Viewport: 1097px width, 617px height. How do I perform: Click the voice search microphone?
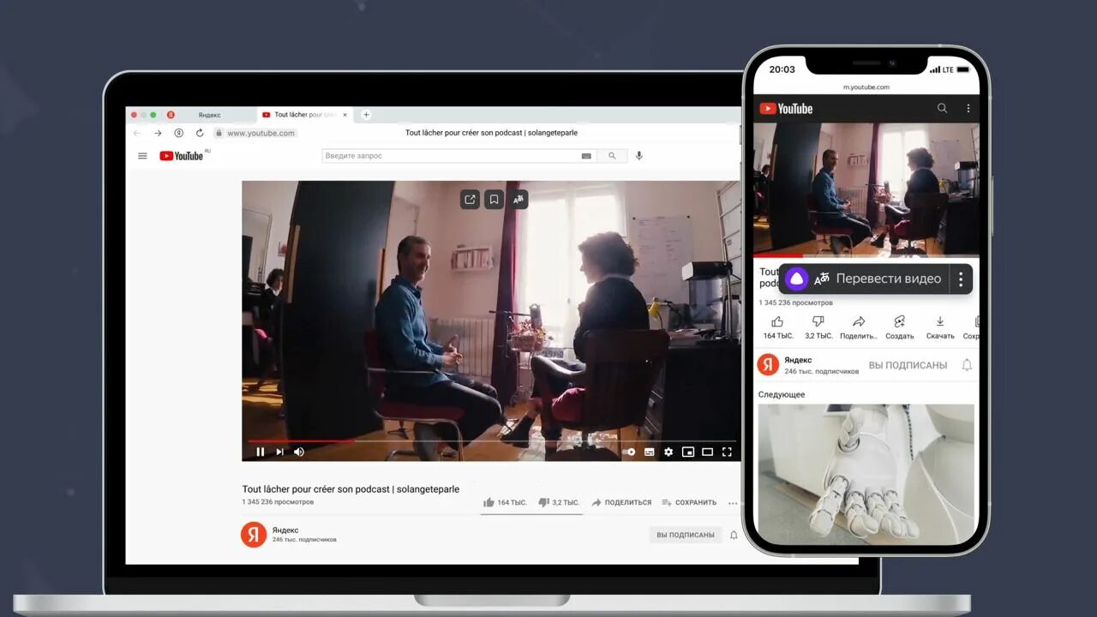click(x=638, y=155)
